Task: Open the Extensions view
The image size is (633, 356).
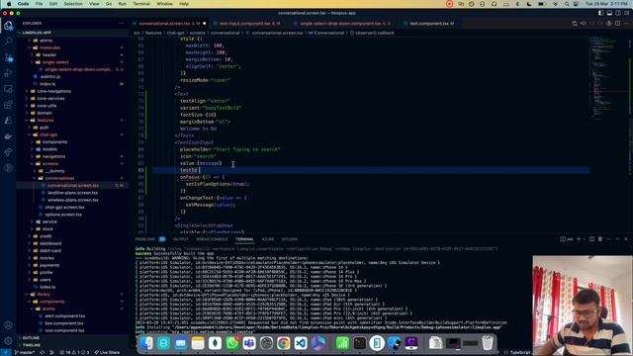Action: point(8,105)
